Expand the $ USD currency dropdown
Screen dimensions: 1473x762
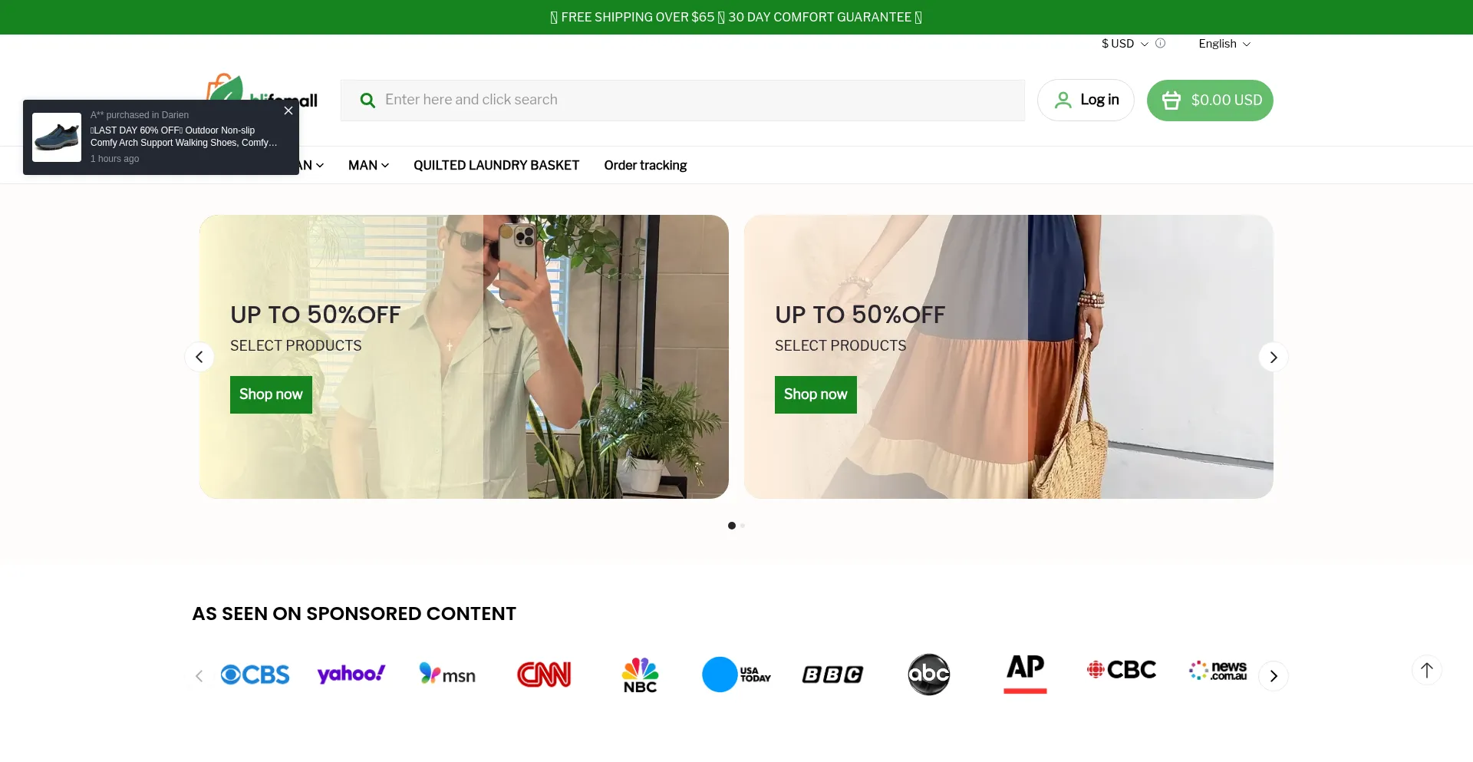click(1124, 44)
